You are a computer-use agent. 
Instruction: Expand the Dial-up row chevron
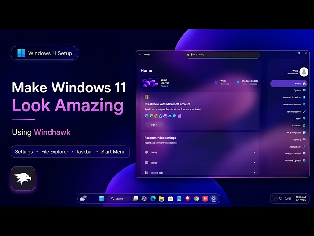pos(254,153)
